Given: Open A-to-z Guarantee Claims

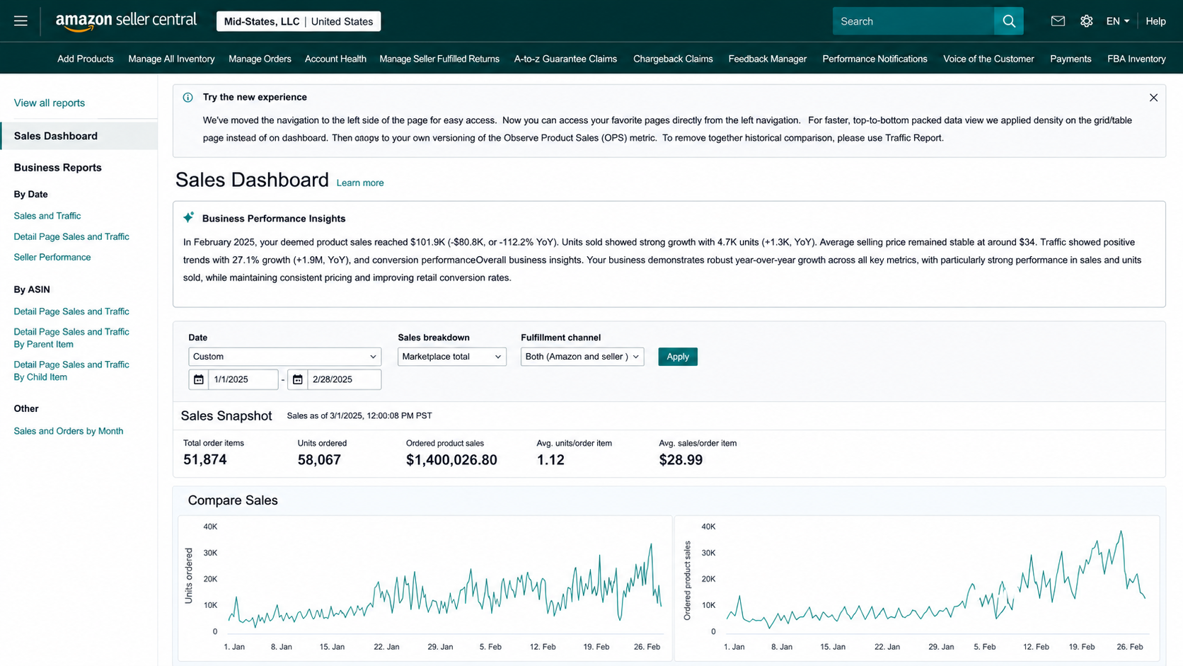Looking at the screenshot, I should coord(565,59).
